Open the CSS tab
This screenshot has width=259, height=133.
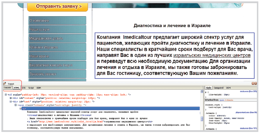coord(24,88)
